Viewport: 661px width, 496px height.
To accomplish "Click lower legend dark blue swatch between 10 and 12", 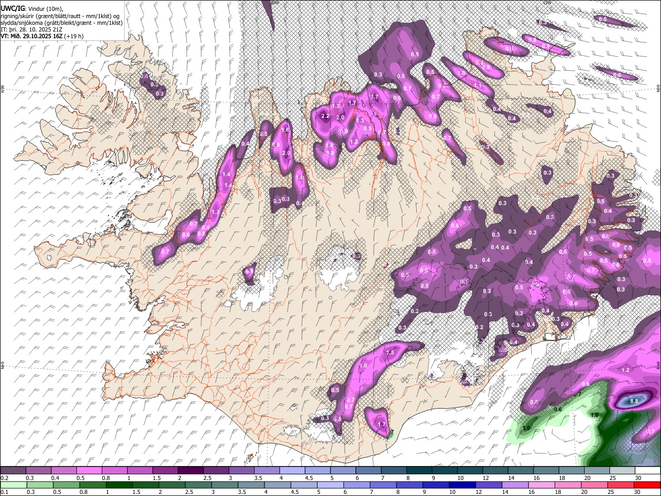I will point(463,485).
